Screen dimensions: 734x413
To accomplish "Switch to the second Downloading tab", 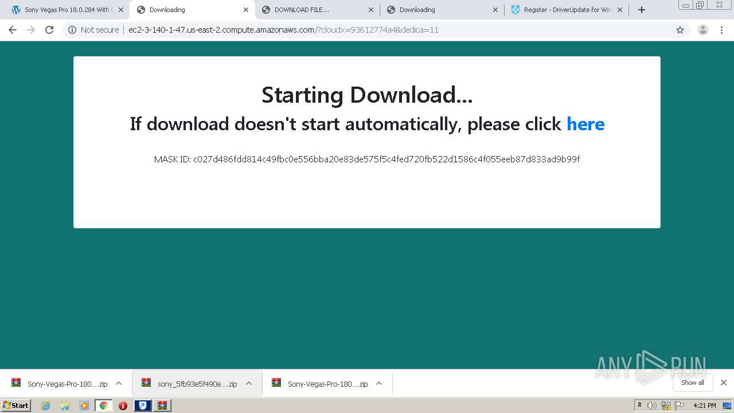I will [x=442, y=10].
